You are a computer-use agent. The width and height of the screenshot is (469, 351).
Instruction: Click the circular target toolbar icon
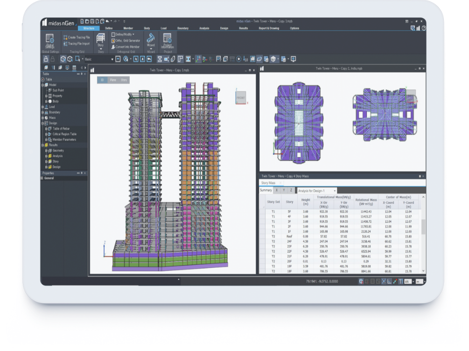click(238, 59)
